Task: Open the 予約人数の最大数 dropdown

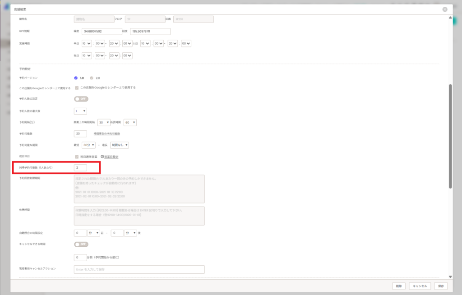Action: (80, 111)
